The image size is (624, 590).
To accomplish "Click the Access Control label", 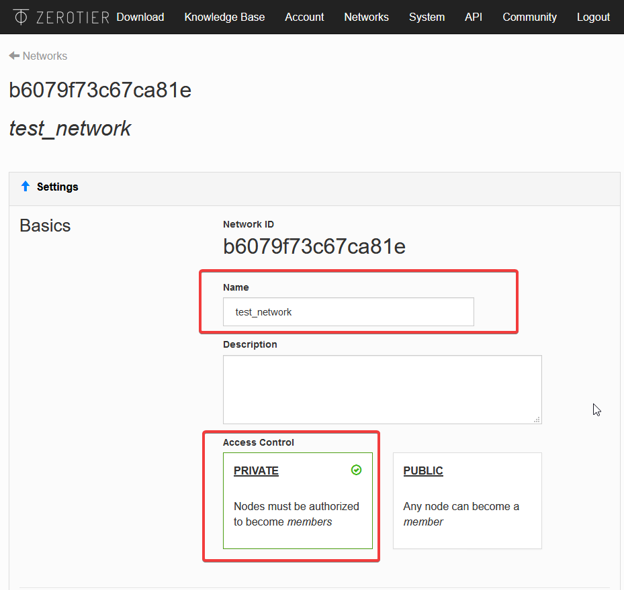I will pyautogui.click(x=259, y=442).
